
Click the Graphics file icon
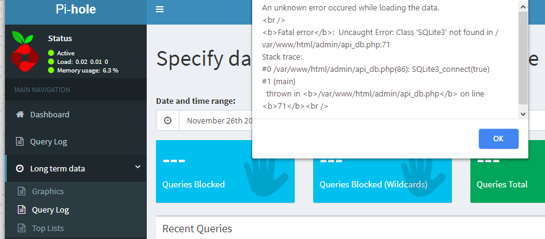pyautogui.click(x=22, y=191)
